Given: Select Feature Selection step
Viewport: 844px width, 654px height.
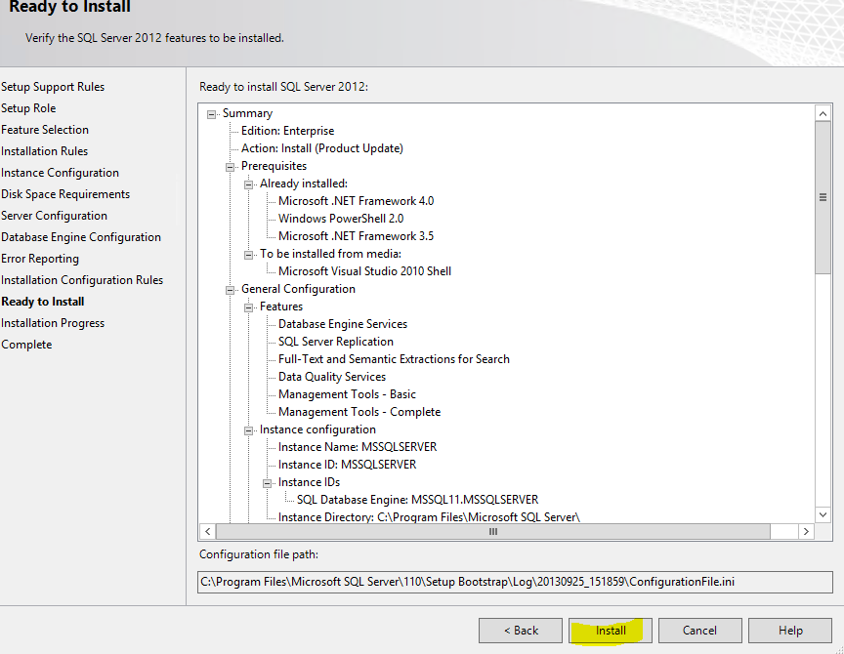Looking at the screenshot, I should pyautogui.click(x=45, y=130).
